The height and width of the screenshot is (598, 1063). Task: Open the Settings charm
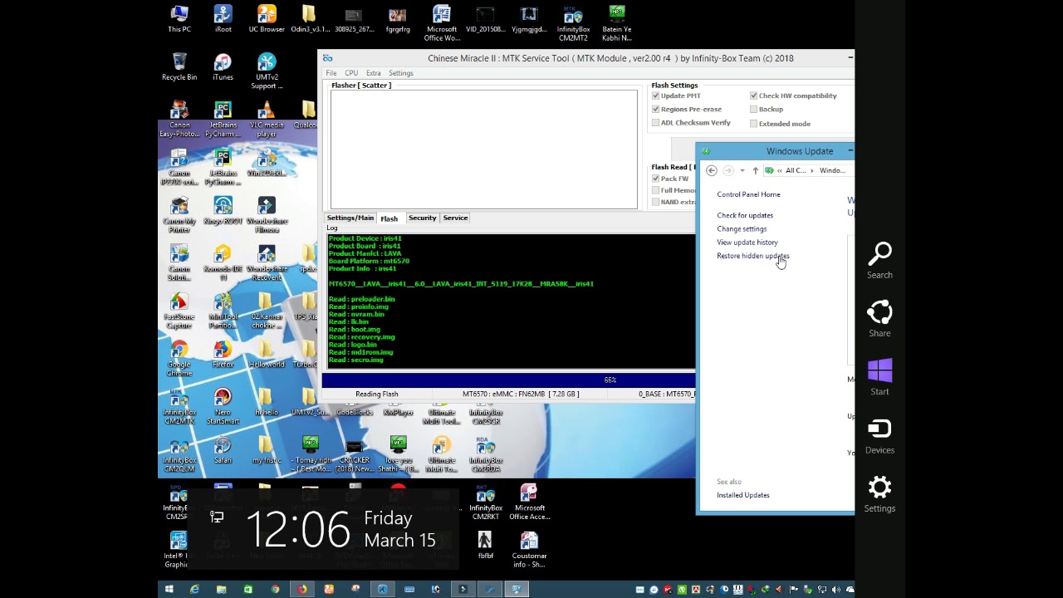[879, 493]
